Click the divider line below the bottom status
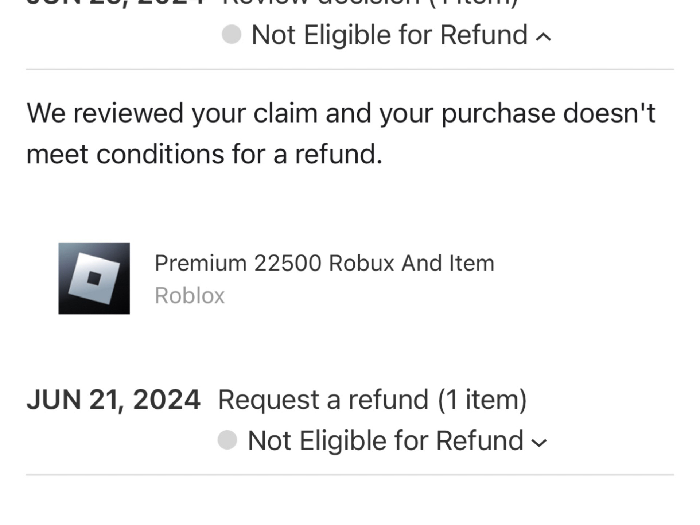Viewport: 700px width, 525px height. pos(350,475)
